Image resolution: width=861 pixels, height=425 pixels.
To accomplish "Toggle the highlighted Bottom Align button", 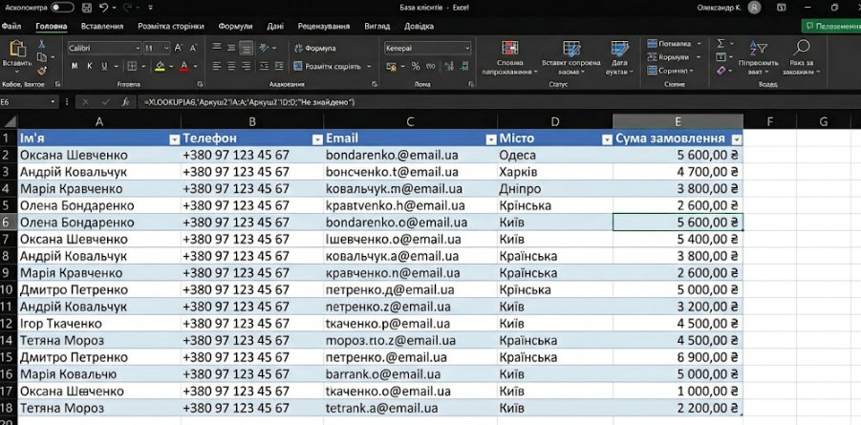I will coord(247,49).
